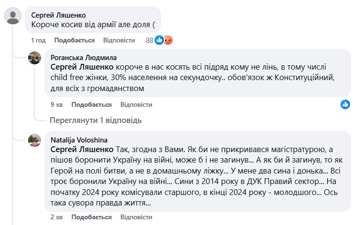
Task: Open the 88 reactions count list
Action: tap(149, 41)
